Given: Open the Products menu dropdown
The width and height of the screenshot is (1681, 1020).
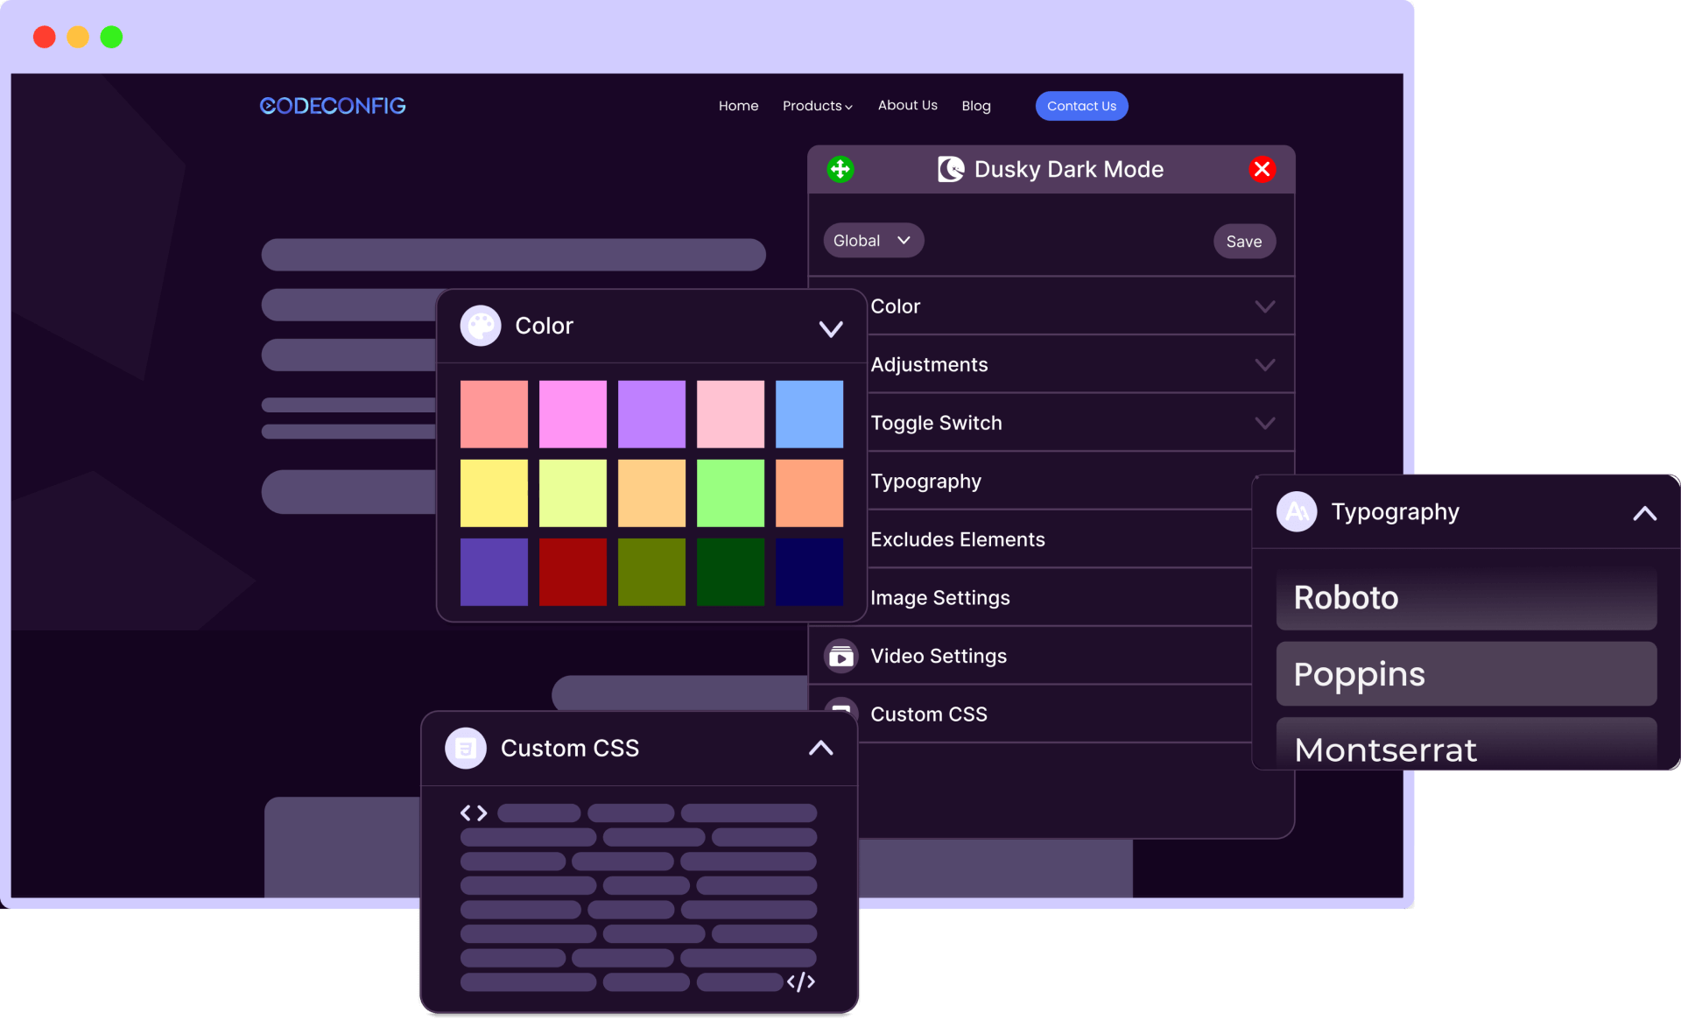Looking at the screenshot, I should coord(818,106).
